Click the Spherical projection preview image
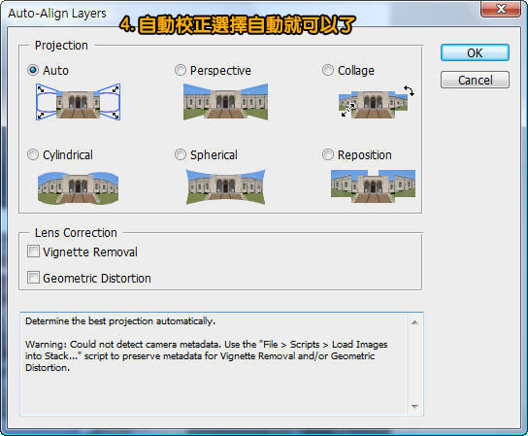 click(225, 187)
